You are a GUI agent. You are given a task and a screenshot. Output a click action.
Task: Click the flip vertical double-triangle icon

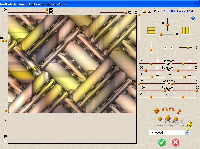pyautogui.click(x=156, y=111)
